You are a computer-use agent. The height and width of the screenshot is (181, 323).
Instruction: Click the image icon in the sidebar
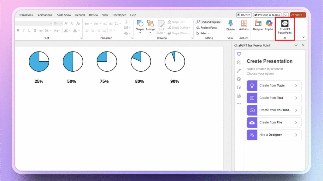pos(239,79)
